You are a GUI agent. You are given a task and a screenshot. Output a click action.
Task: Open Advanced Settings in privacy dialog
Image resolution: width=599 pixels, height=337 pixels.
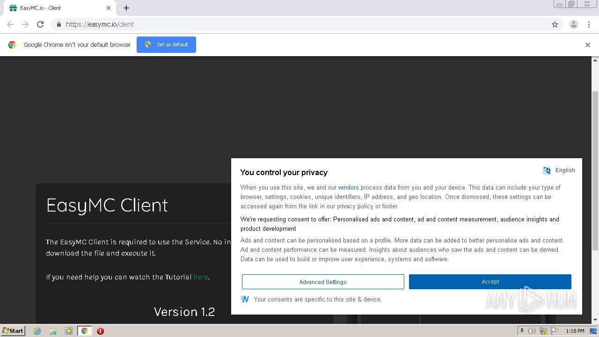tap(323, 282)
